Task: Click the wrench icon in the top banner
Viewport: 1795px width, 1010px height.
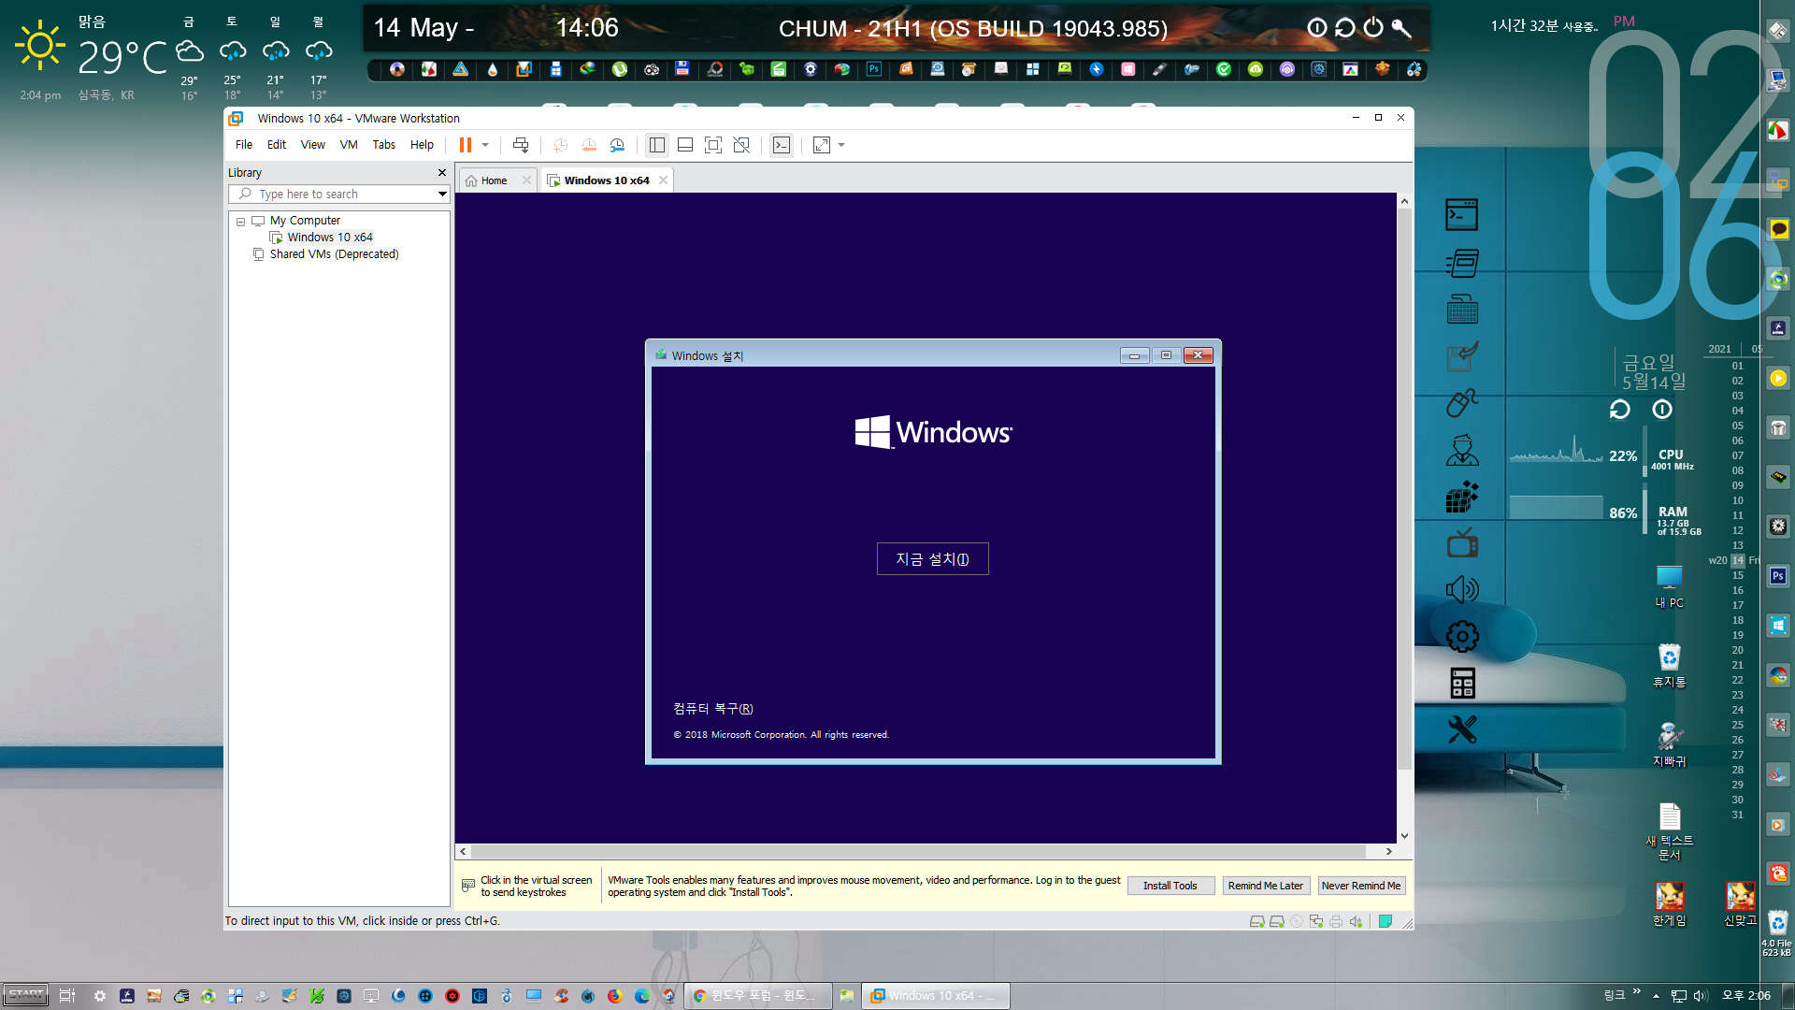Action: pyautogui.click(x=1400, y=28)
